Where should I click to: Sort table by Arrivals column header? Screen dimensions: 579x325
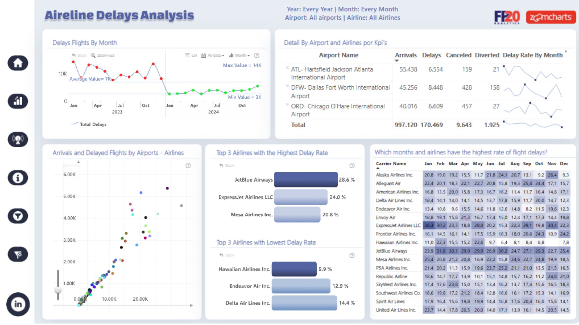pos(406,55)
